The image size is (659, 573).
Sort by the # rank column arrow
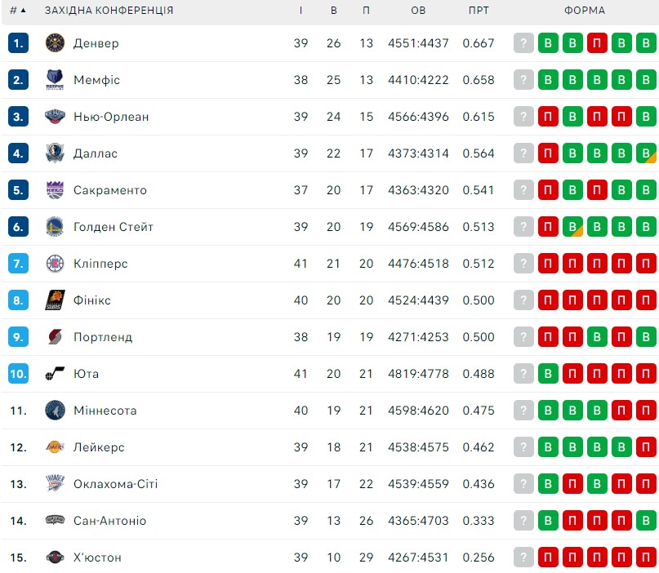click(x=23, y=10)
